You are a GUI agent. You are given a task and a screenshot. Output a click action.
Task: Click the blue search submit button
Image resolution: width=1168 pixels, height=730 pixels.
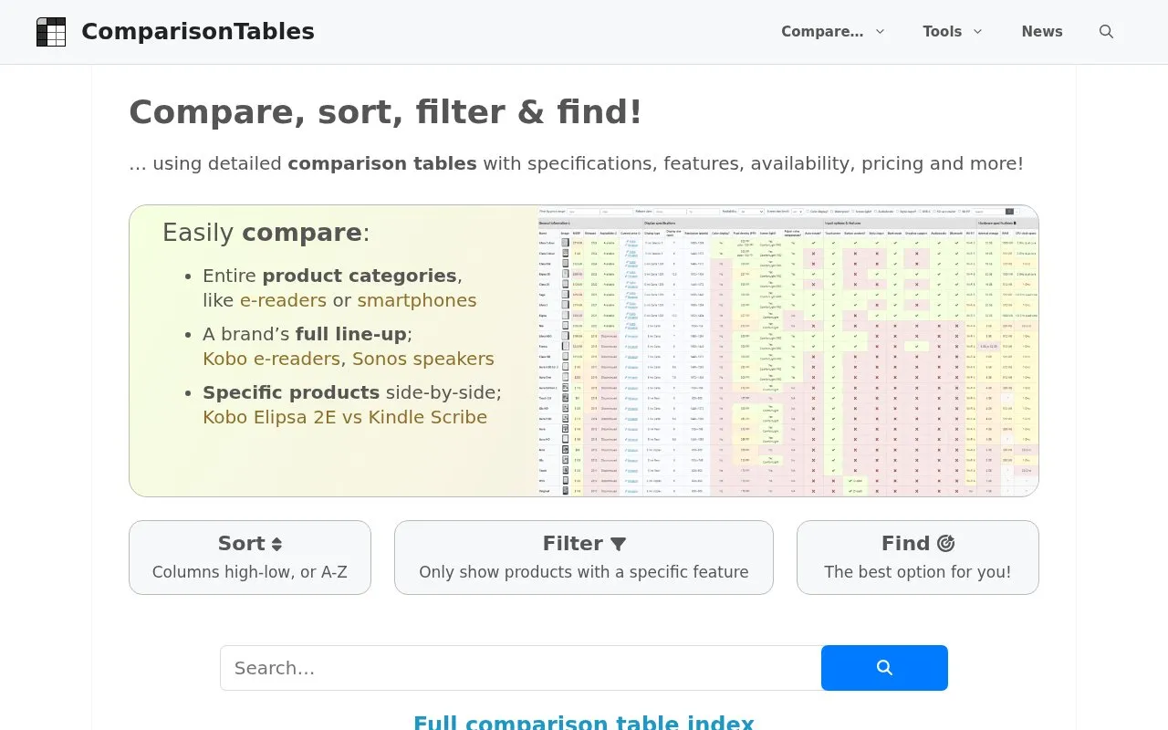884,668
